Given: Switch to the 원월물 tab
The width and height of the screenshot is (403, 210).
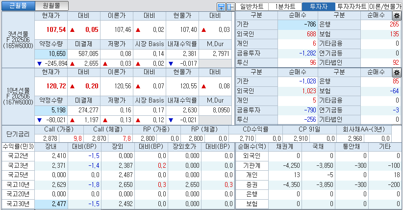Looking at the screenshot, I should coord(51,6).
